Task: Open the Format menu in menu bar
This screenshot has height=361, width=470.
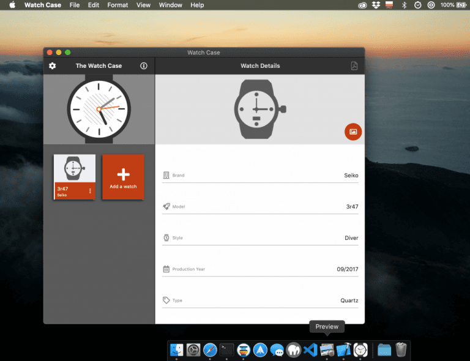Action: pyautogui.click(x=117, y=5)
